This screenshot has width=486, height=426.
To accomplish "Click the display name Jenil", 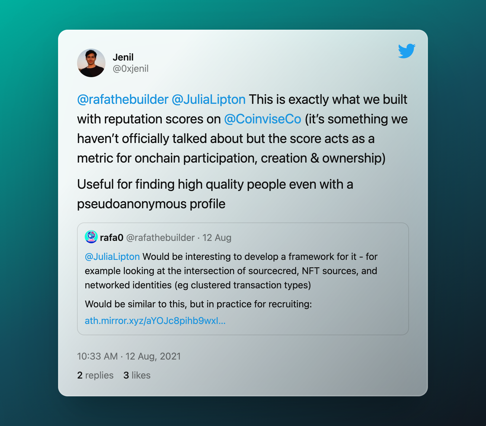I will click(123, 57).
